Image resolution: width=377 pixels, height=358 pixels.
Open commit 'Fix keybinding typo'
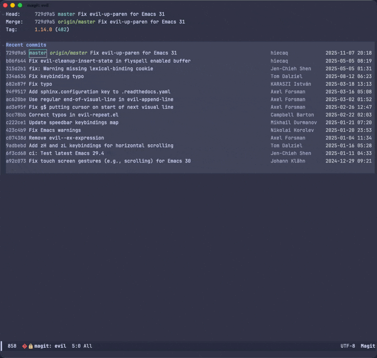coord(56,76)
